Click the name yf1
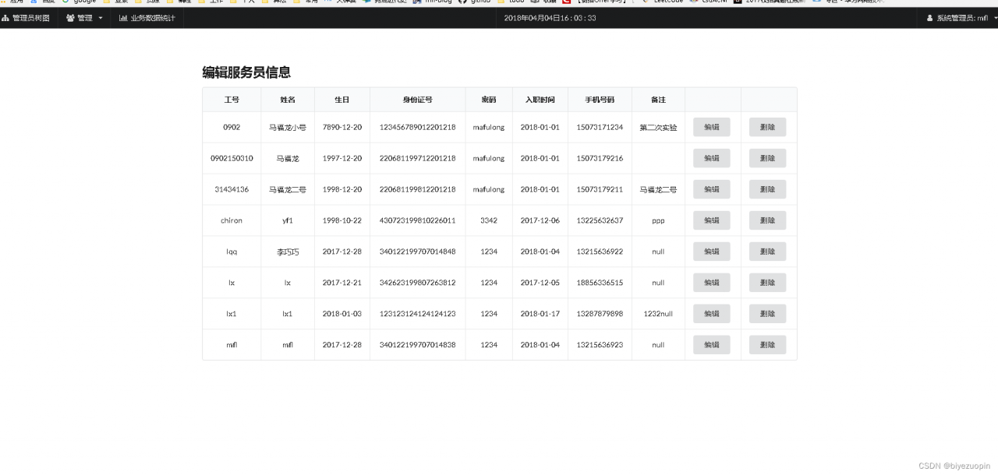998x475 pixels. [288, 220]
